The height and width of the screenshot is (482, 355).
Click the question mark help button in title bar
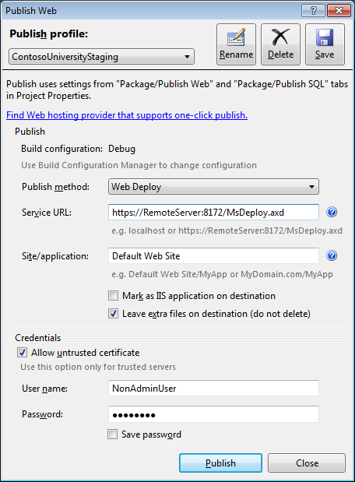314,11
